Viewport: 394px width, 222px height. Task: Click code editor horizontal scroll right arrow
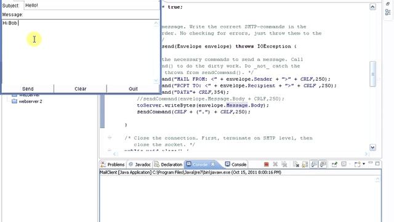tap(366, 154)
